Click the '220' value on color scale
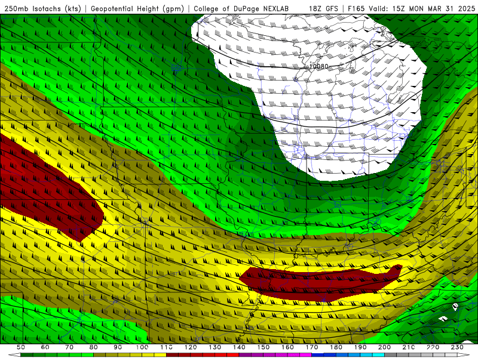This screenshot has width=478, height=358. (433, 347)
